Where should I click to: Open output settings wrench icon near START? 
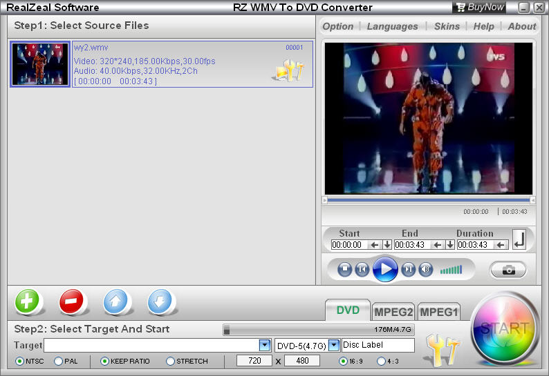coord(443,350)
